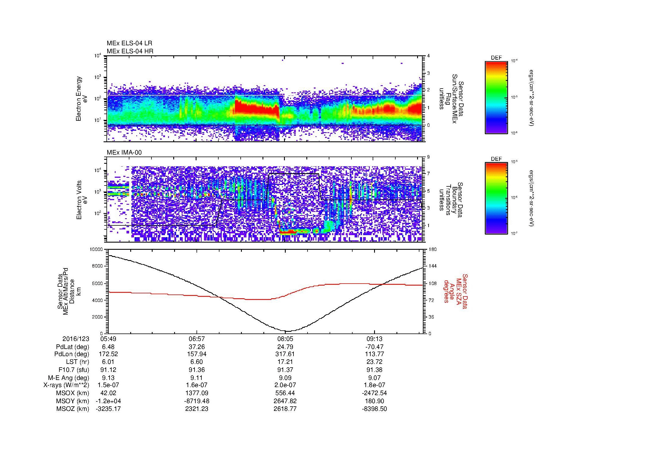Click the lower DEF color bar

pos(496,199)
